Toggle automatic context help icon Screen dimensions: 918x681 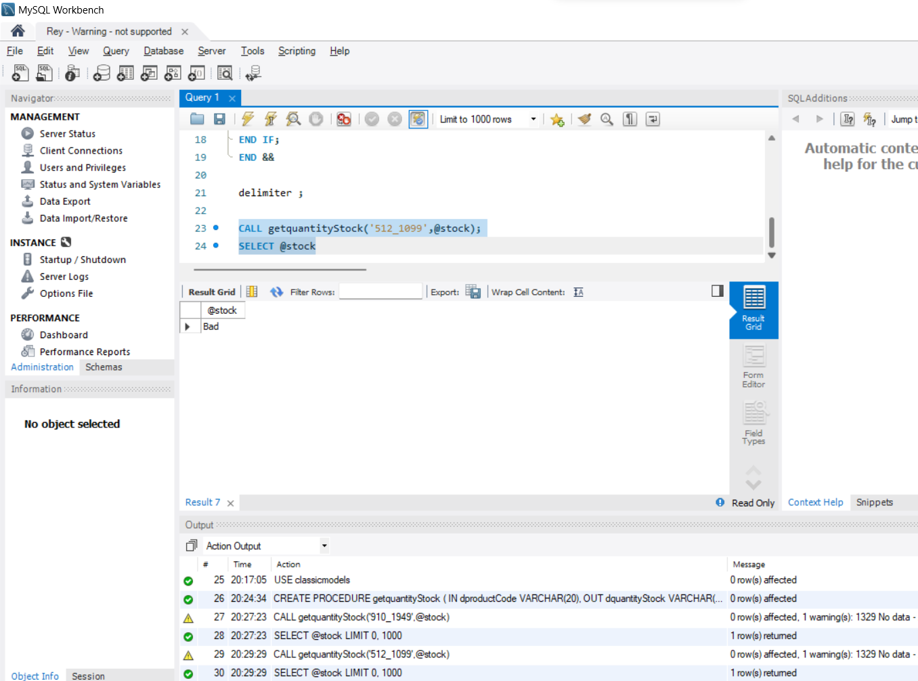870,119
